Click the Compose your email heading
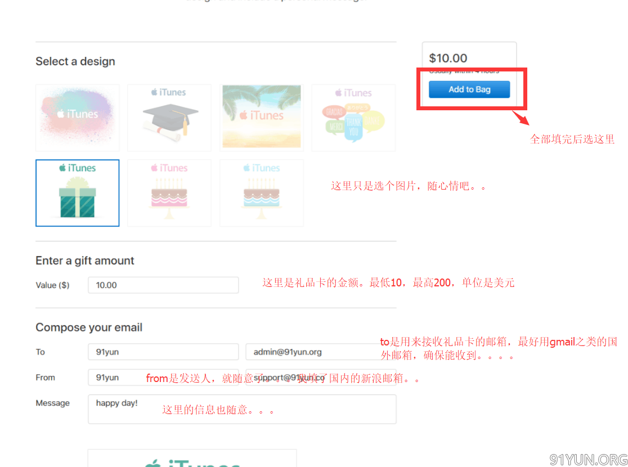 (89, 327)
